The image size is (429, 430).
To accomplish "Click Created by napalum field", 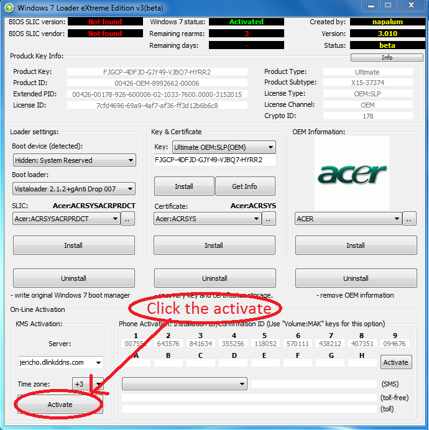I will 387,22.
